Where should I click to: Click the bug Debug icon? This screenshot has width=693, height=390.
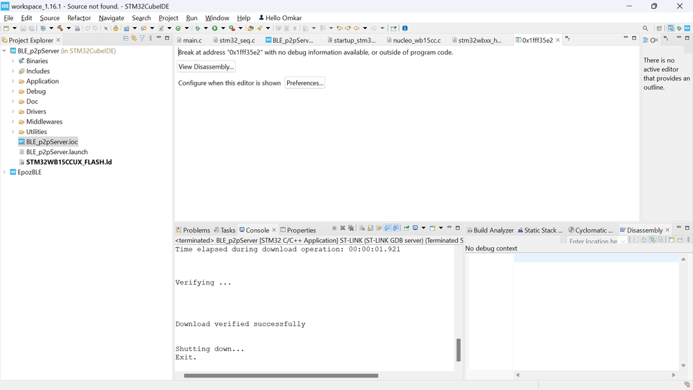pos(197,28)
